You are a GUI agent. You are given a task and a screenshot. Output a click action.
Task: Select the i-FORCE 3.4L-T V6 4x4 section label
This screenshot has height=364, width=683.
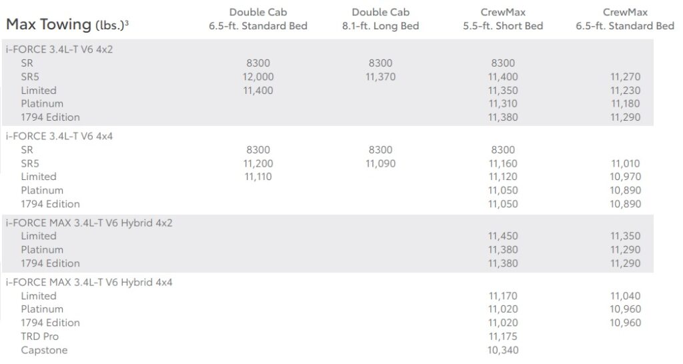point(59,136)
